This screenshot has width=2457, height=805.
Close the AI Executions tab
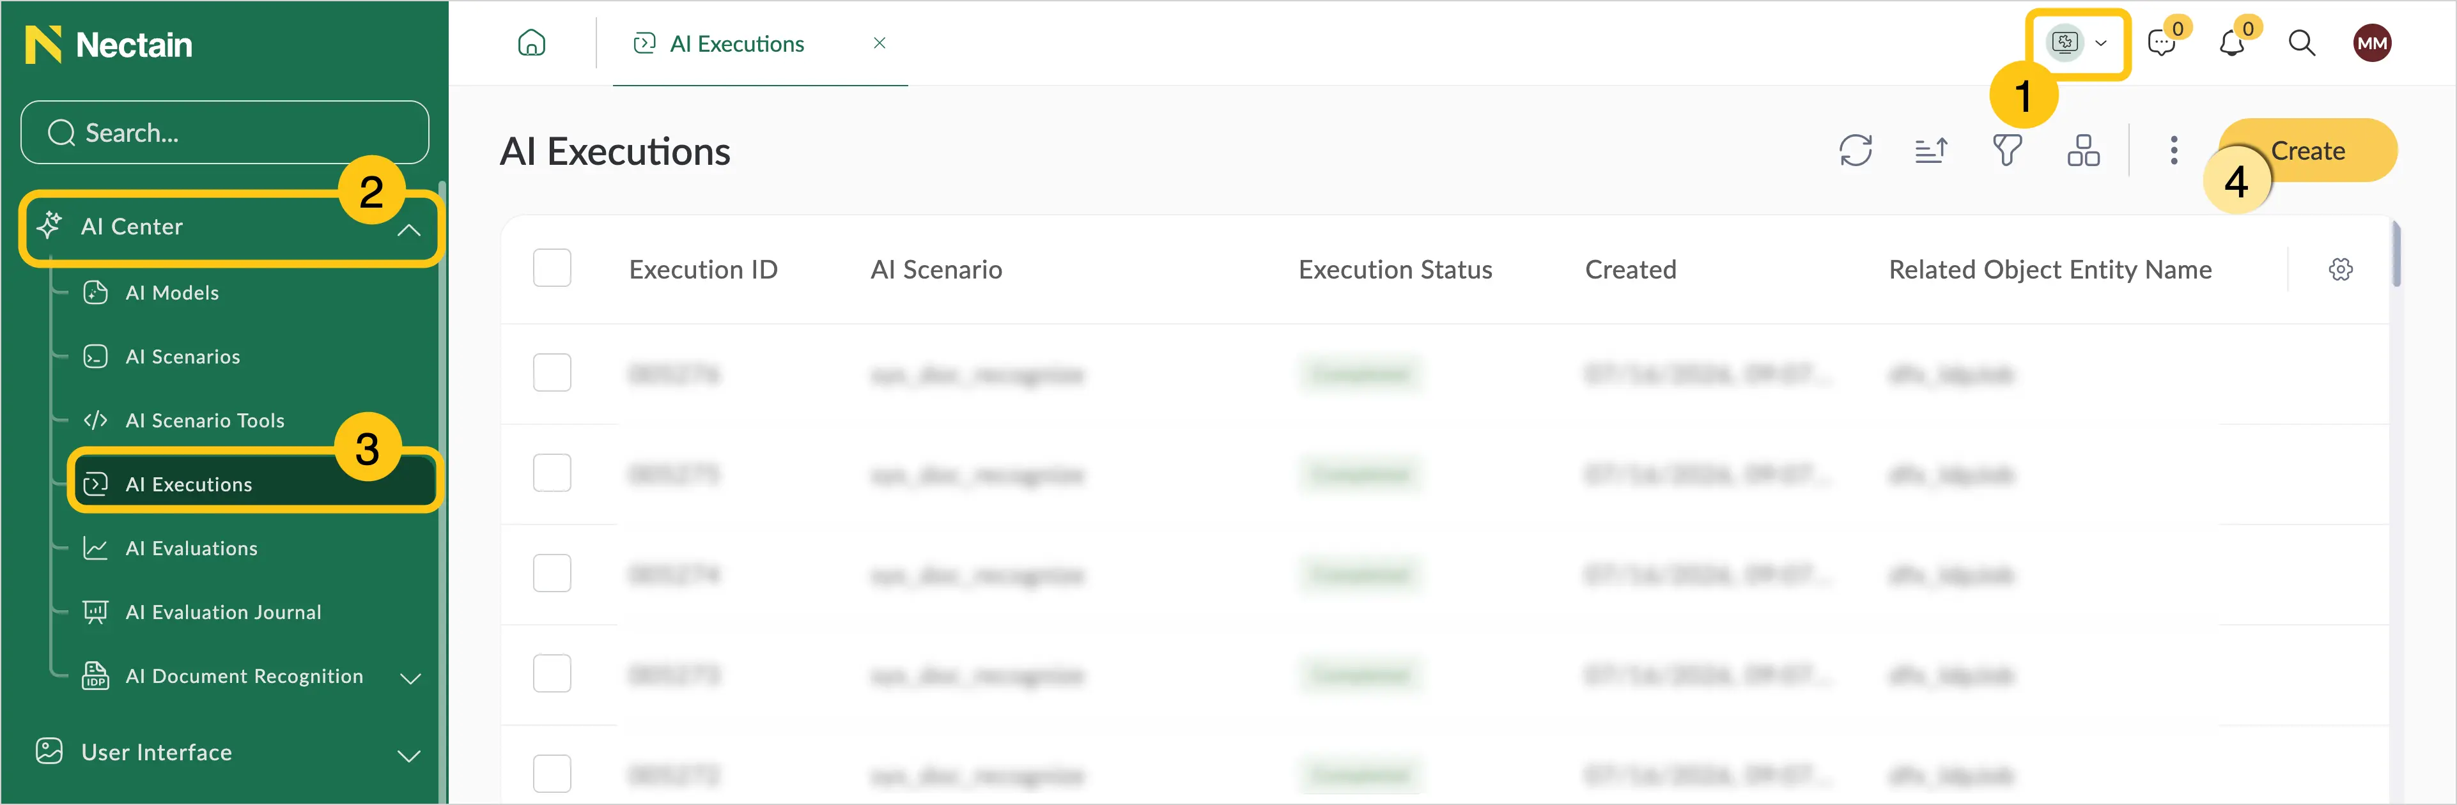coord(880,43)
